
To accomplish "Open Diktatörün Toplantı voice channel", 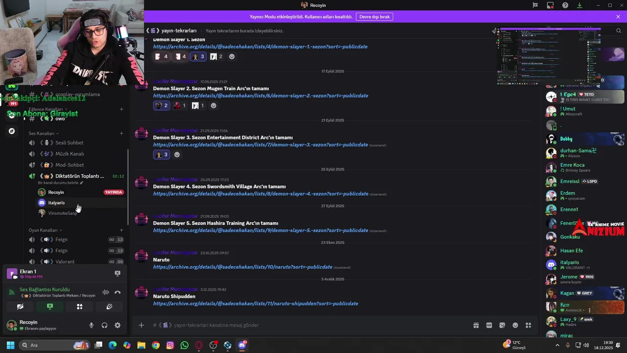I will [76, 176].
